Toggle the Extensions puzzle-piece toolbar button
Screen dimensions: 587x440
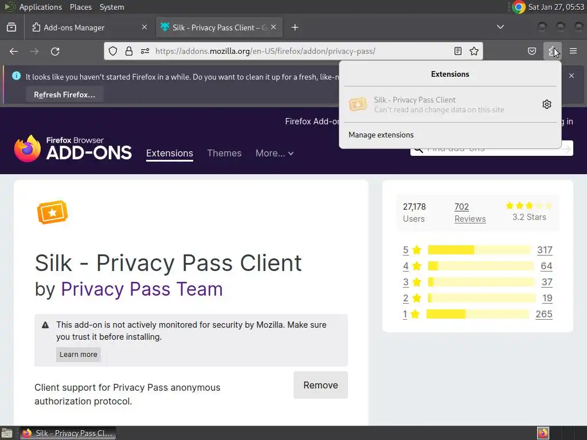(552, 51)
